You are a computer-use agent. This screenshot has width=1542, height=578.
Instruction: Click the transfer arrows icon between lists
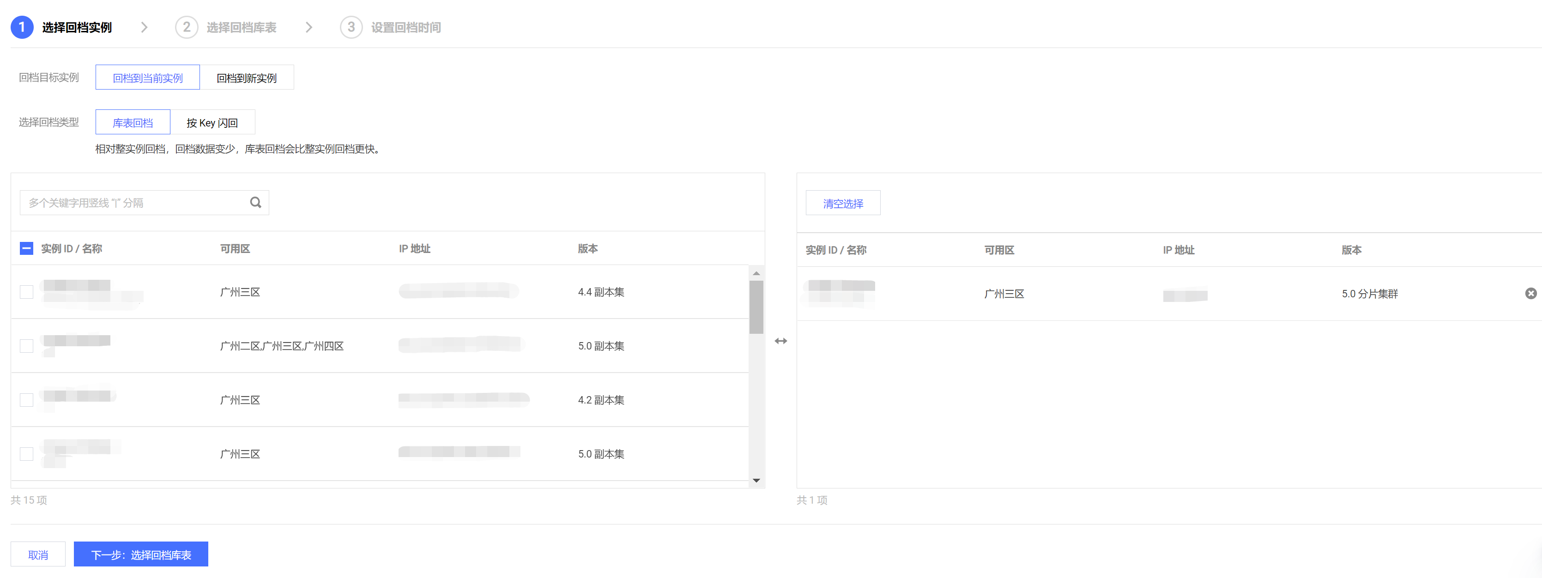pyautogui.click(x=780, y=341)
